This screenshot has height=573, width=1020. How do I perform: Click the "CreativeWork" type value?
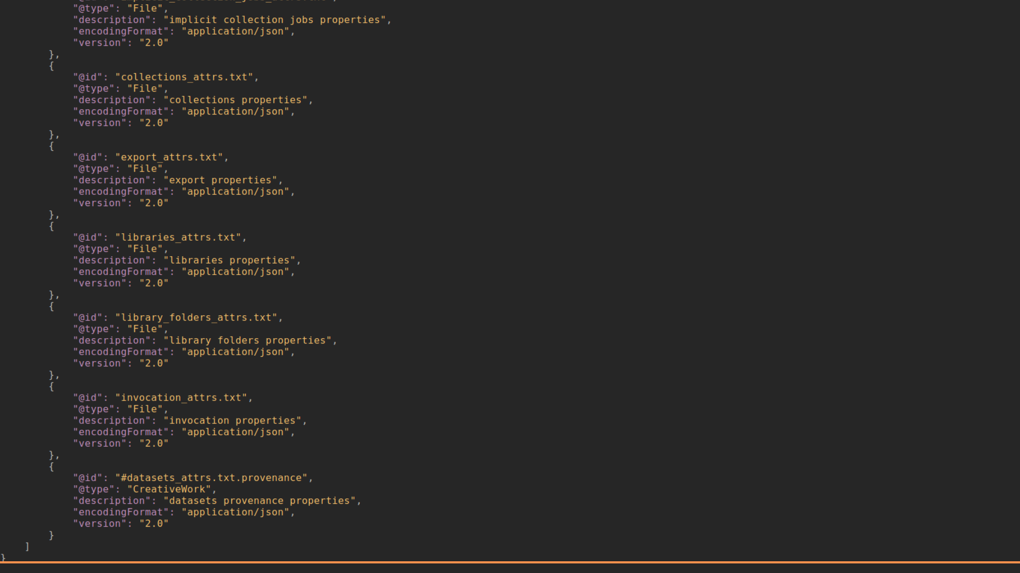[x=169, y=489]
